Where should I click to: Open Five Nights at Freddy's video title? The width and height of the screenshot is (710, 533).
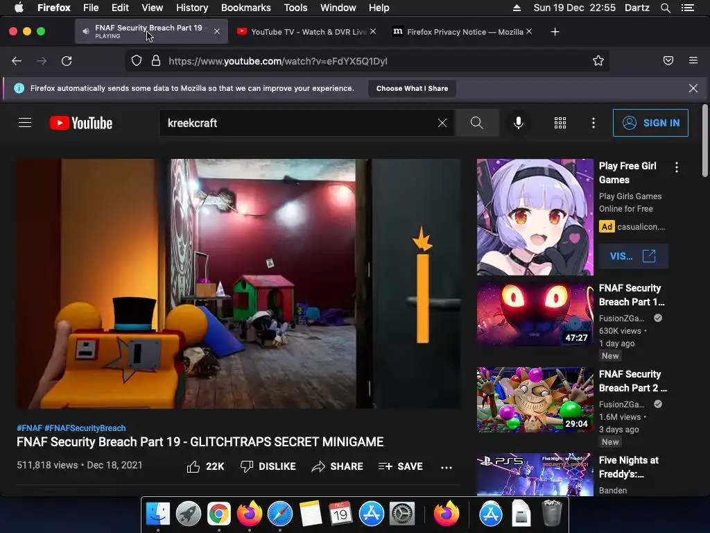pos(628,467)
